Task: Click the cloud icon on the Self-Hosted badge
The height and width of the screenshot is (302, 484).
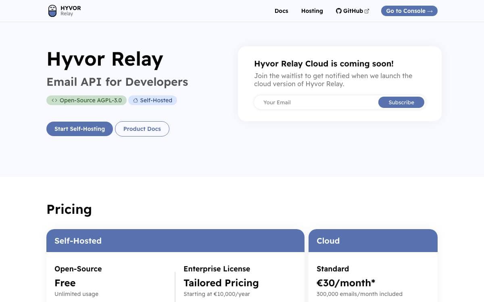Action: 136,100
